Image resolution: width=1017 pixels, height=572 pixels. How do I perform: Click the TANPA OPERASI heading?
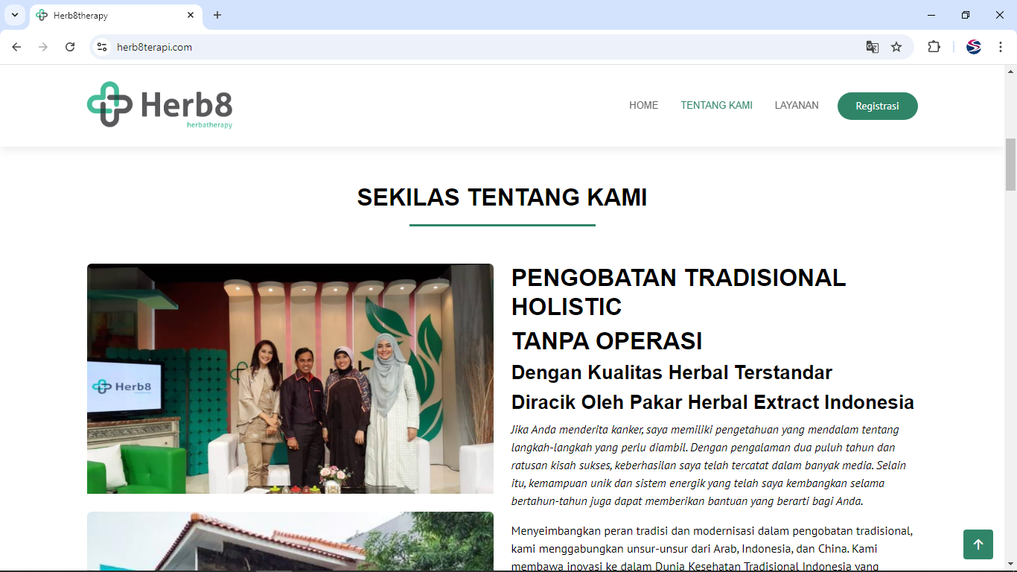click(x=607, y=341)
